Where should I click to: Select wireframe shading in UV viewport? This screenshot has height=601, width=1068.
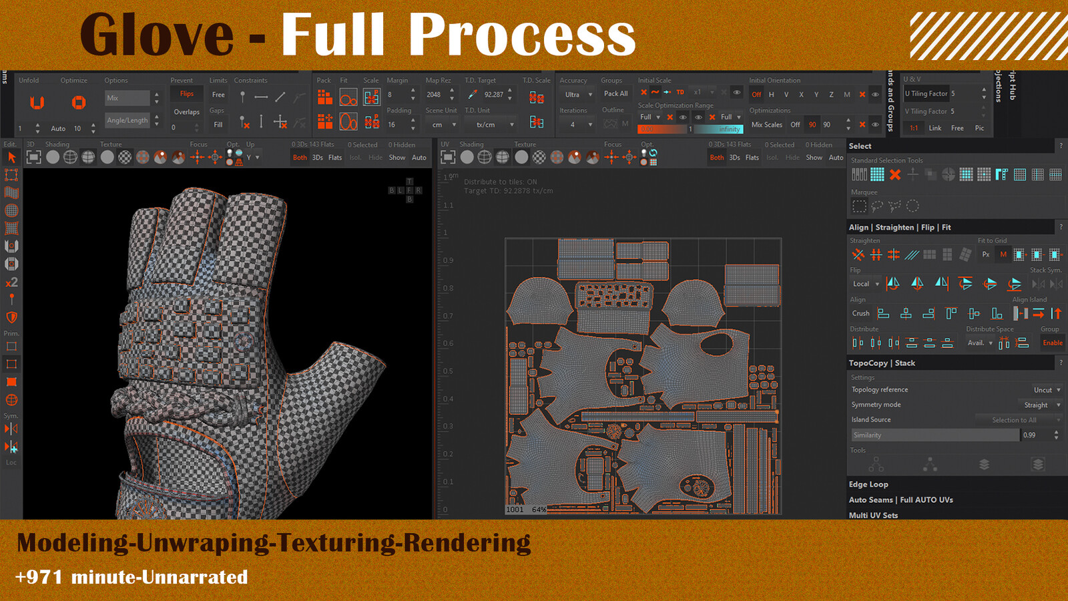pyautogui.click(x=485, y=157)
